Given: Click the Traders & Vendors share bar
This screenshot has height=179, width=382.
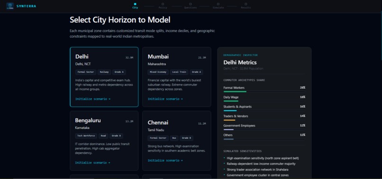Looking at the screenshot, I should click(x=264, y=120).
